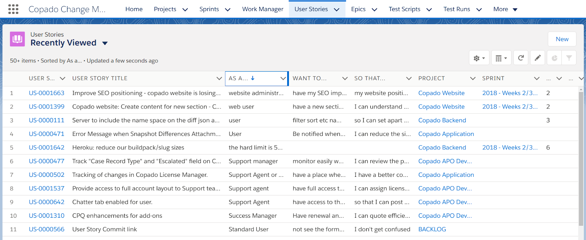Open user story US-0001663
The height and width of the screenshot is (240, 586).
pos(47,93)
